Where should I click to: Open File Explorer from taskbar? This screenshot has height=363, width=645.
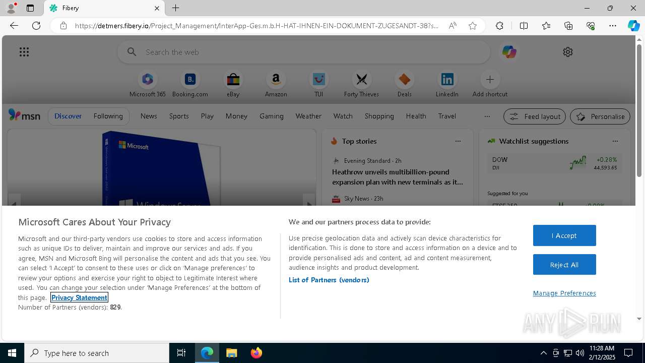click(231, 353)
